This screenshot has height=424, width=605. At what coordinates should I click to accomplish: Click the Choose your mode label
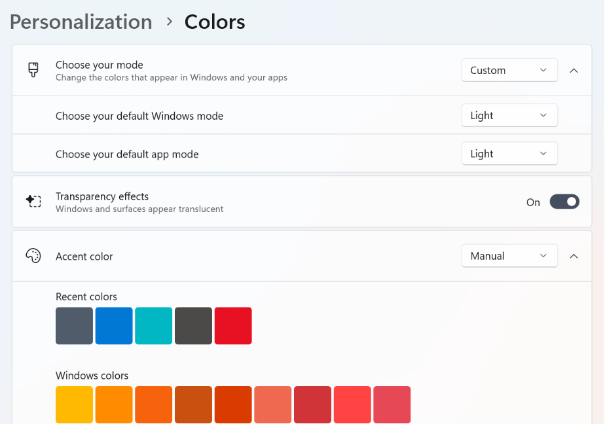99,65
